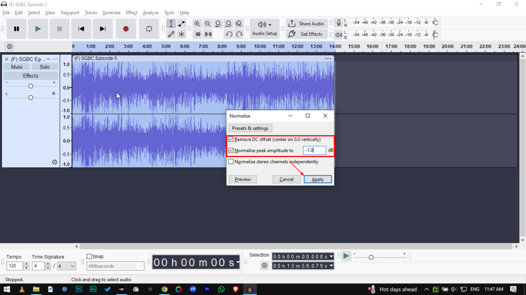526x295 pixels.
Task: Expand the Milliseconds snap unit dropdown
Action: (116, 266)
